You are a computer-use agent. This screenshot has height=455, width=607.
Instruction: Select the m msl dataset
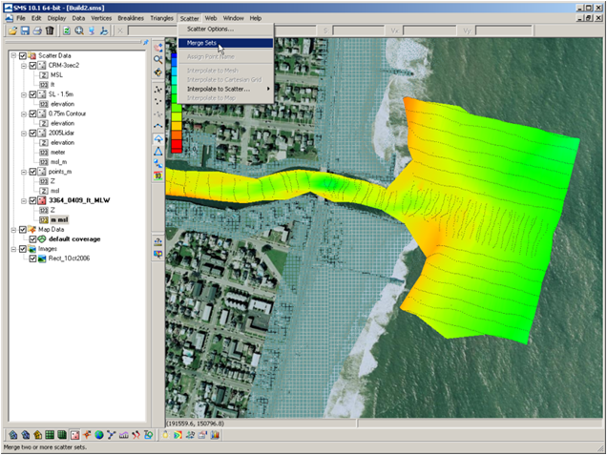pyautogui.click(x=59, y=219)
